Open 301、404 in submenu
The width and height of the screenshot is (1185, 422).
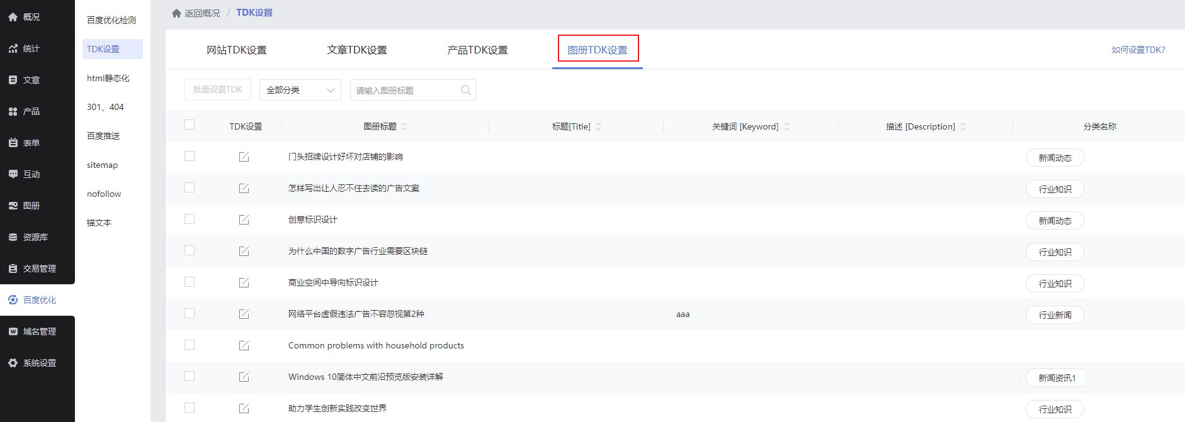tap(105, 107)
